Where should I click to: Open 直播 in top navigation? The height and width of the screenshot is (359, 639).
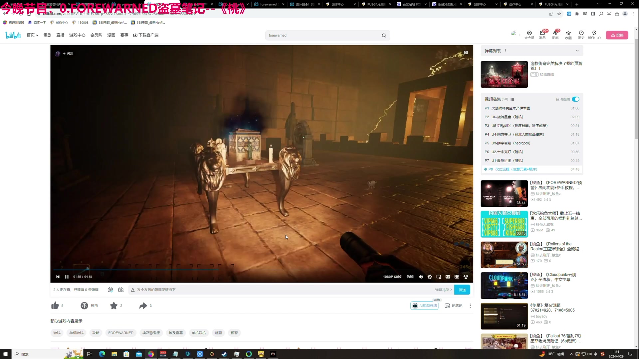(x=60, y=35)
